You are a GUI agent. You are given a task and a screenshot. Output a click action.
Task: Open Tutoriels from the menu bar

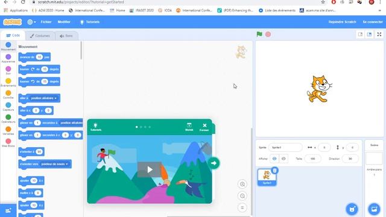90,22
